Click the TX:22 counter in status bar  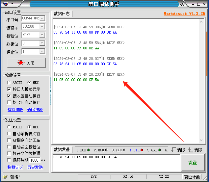click(x=164, y=177)
